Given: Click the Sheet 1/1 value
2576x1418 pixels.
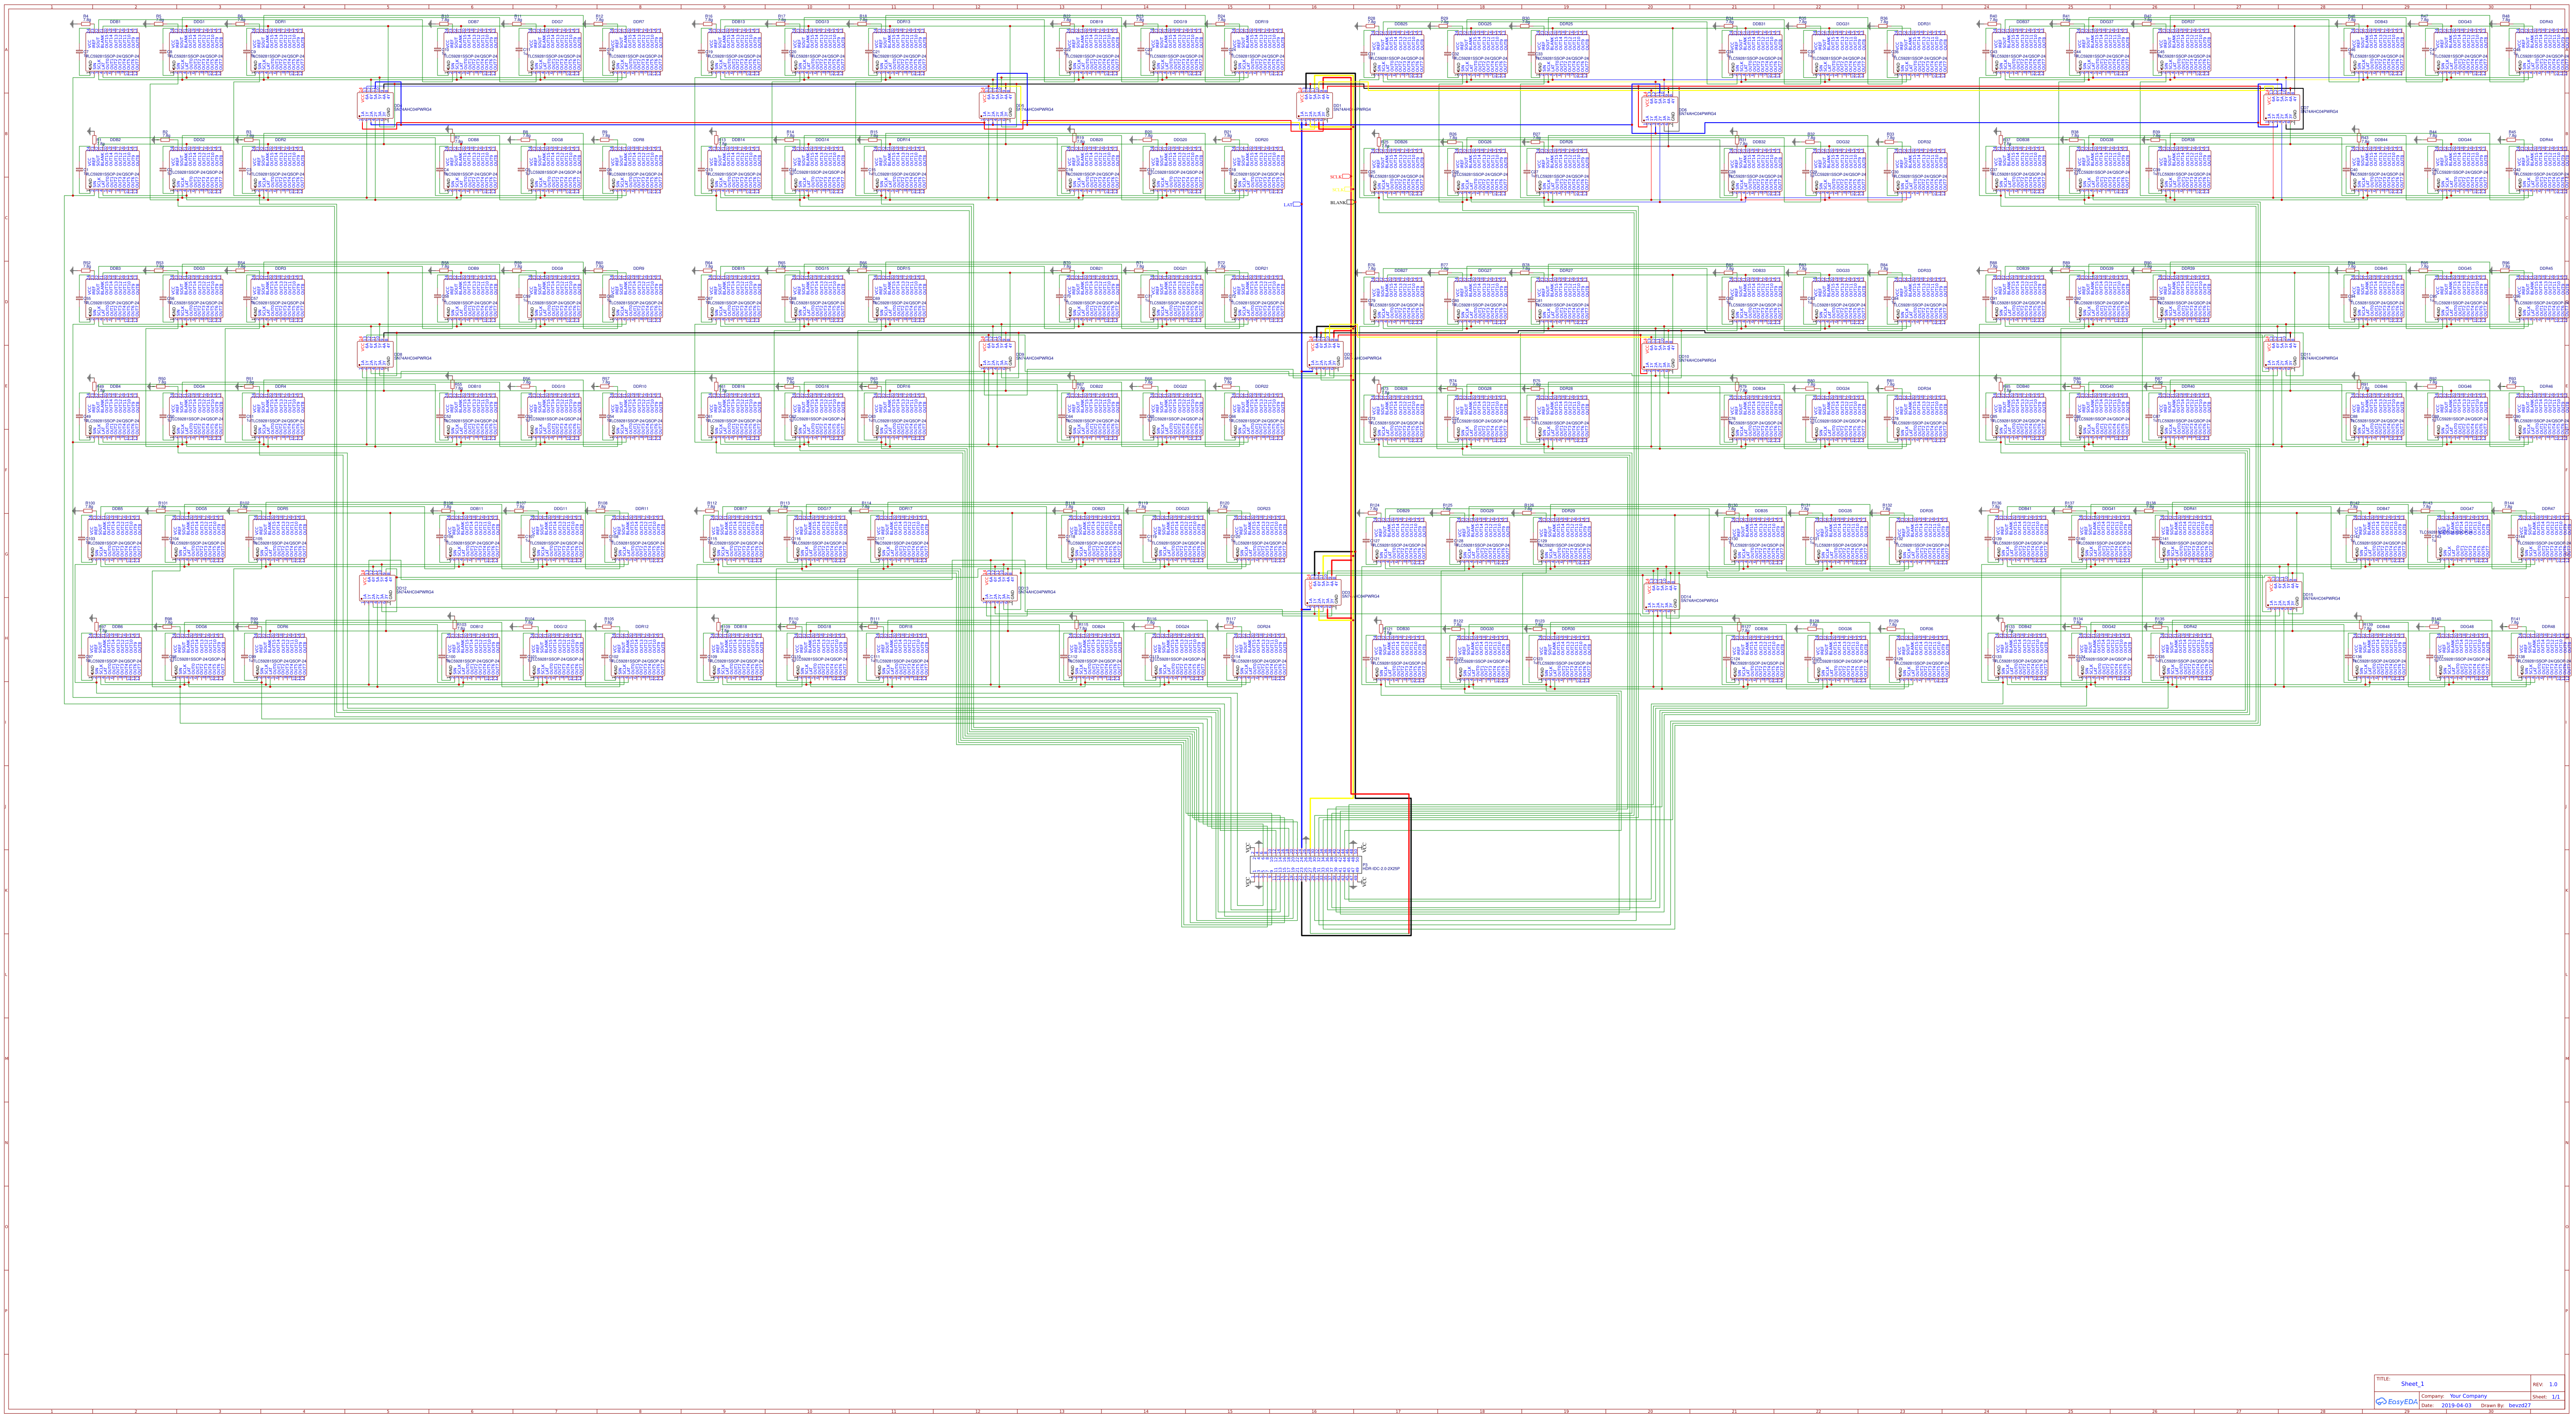Looking at the screenshot, I should click(2556, 1397).
